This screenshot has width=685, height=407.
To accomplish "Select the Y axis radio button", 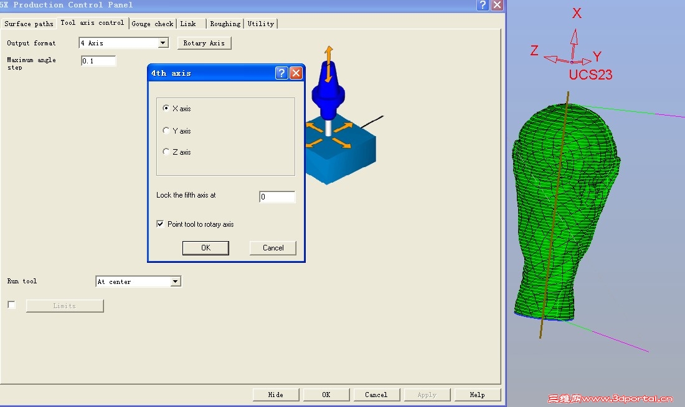I will click(x=166, y=130).
